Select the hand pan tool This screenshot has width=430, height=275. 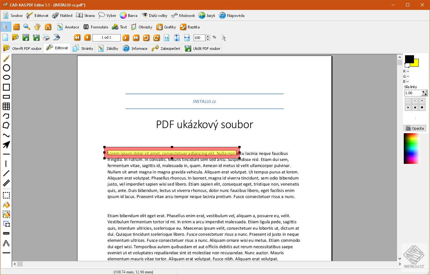[x=37, y=27]
